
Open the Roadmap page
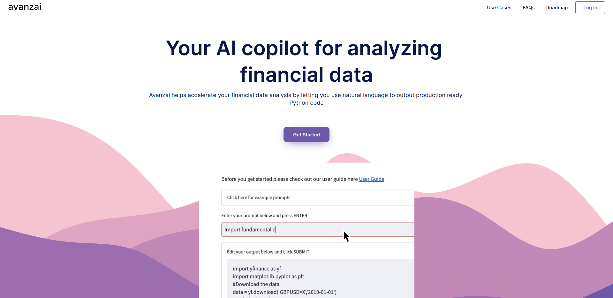click(x=557, y=8)
